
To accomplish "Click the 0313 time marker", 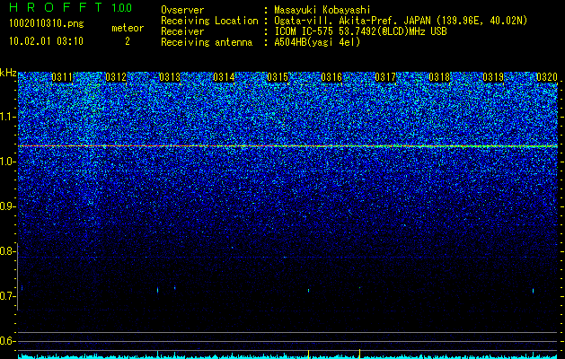I will click(x=170, y=77).
